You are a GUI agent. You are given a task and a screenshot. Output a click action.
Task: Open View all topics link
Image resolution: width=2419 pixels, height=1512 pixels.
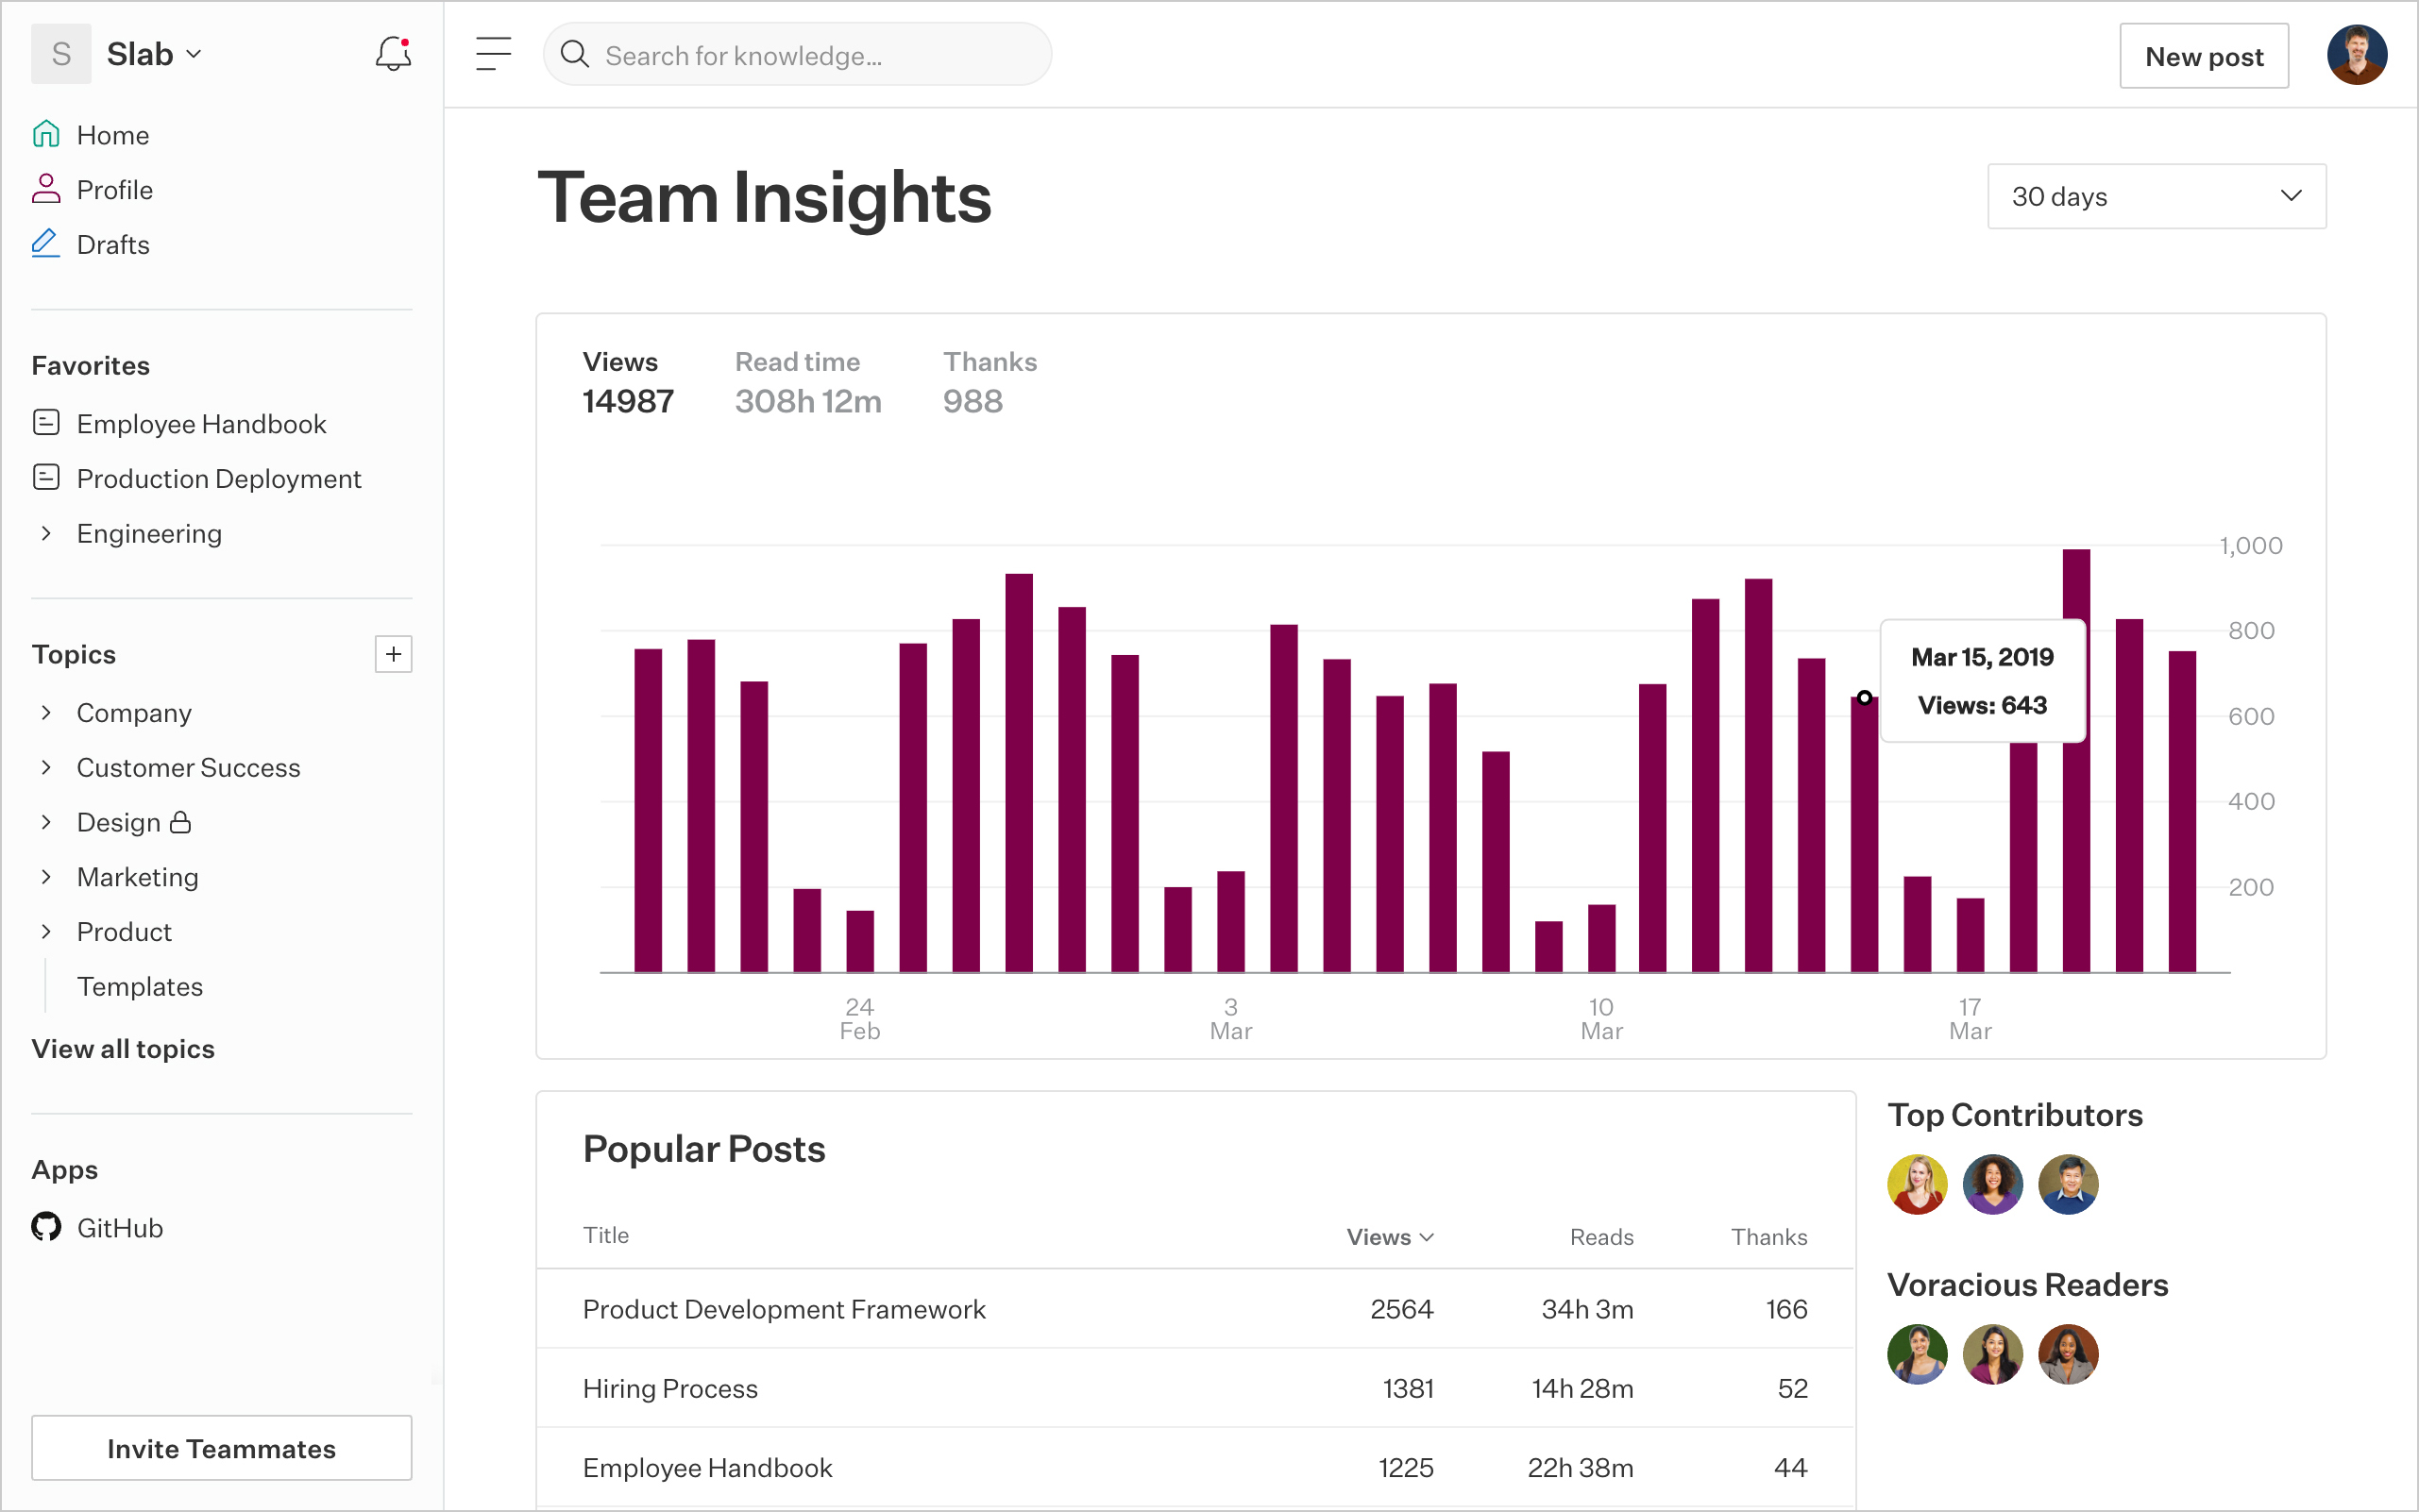tap(123, 1048)
